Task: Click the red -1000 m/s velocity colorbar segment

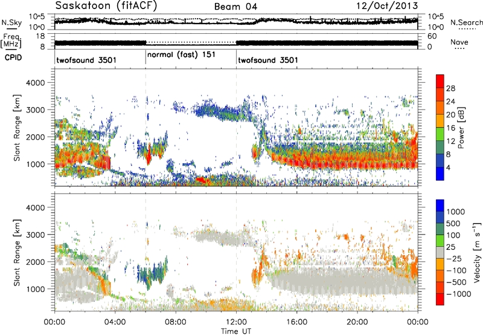Action: click(x=440, y=299)
